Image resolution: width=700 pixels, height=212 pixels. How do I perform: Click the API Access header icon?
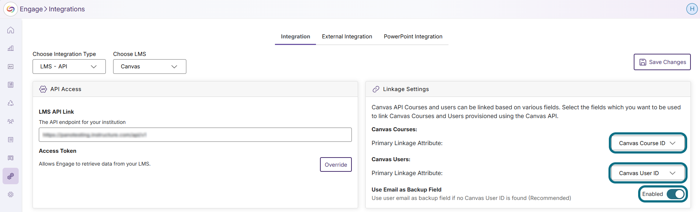[x=43, y=89]
